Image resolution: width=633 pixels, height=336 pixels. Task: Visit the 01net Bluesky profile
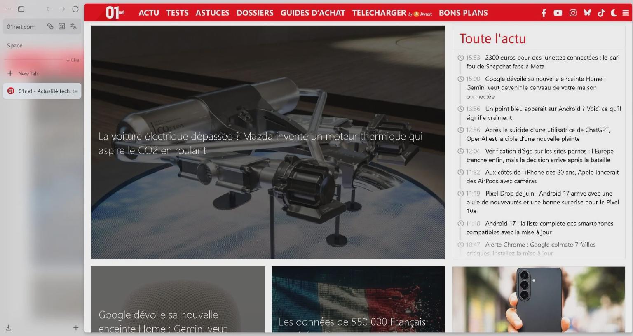587,13
